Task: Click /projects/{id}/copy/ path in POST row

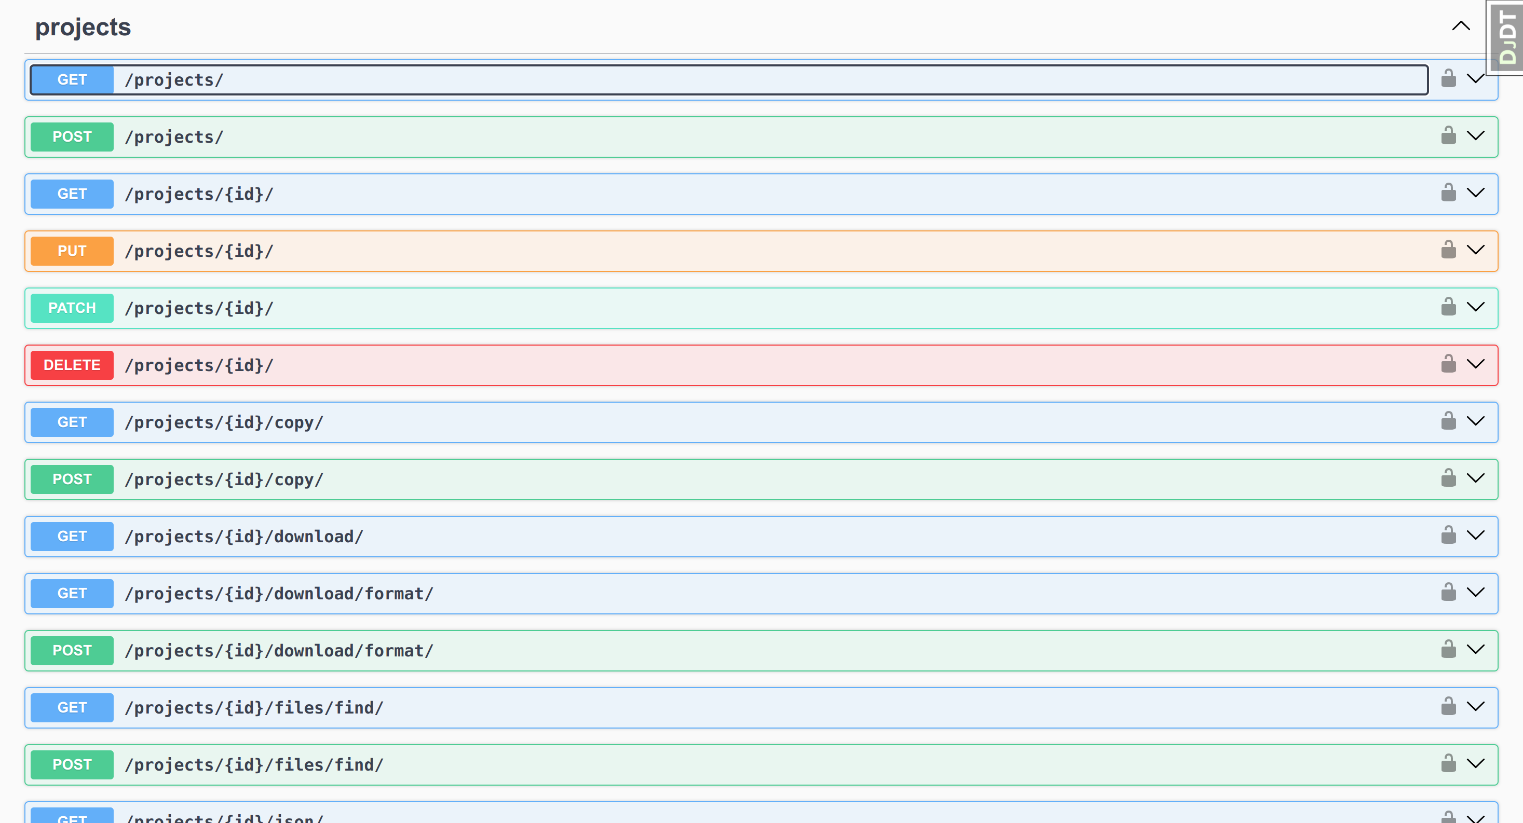Action: (x=224, y=479)
